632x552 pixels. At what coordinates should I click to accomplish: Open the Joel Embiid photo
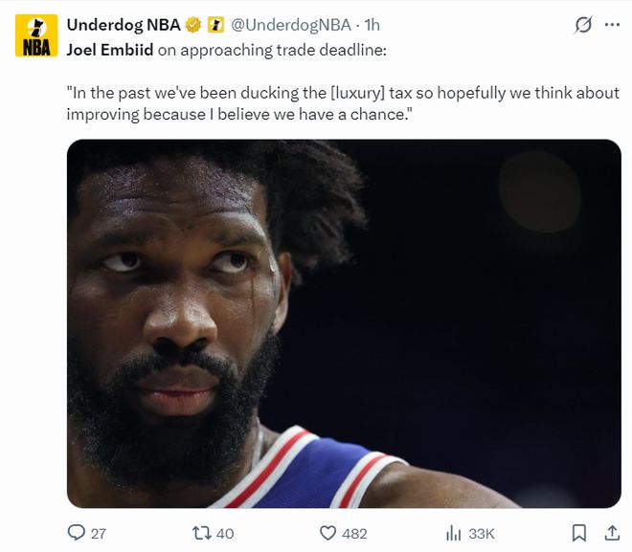point(344,323)
